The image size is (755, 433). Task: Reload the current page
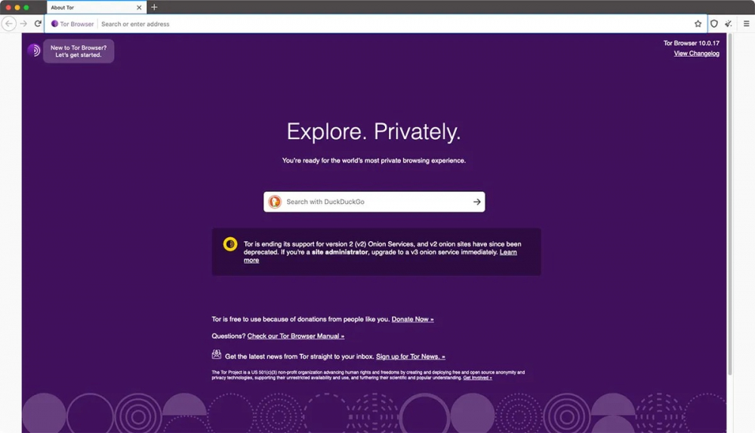point(38,24)
